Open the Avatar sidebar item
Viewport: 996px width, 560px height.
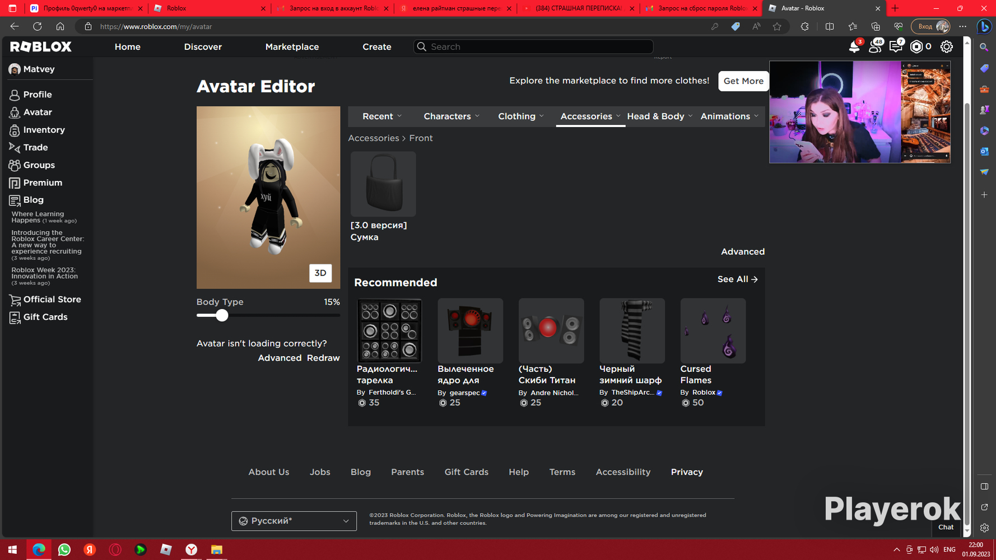tap(38, 113)
